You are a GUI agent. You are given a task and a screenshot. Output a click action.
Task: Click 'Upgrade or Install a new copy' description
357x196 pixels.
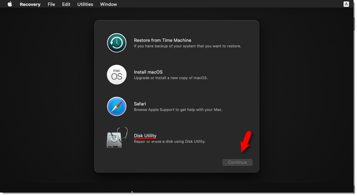click(171, 78)
